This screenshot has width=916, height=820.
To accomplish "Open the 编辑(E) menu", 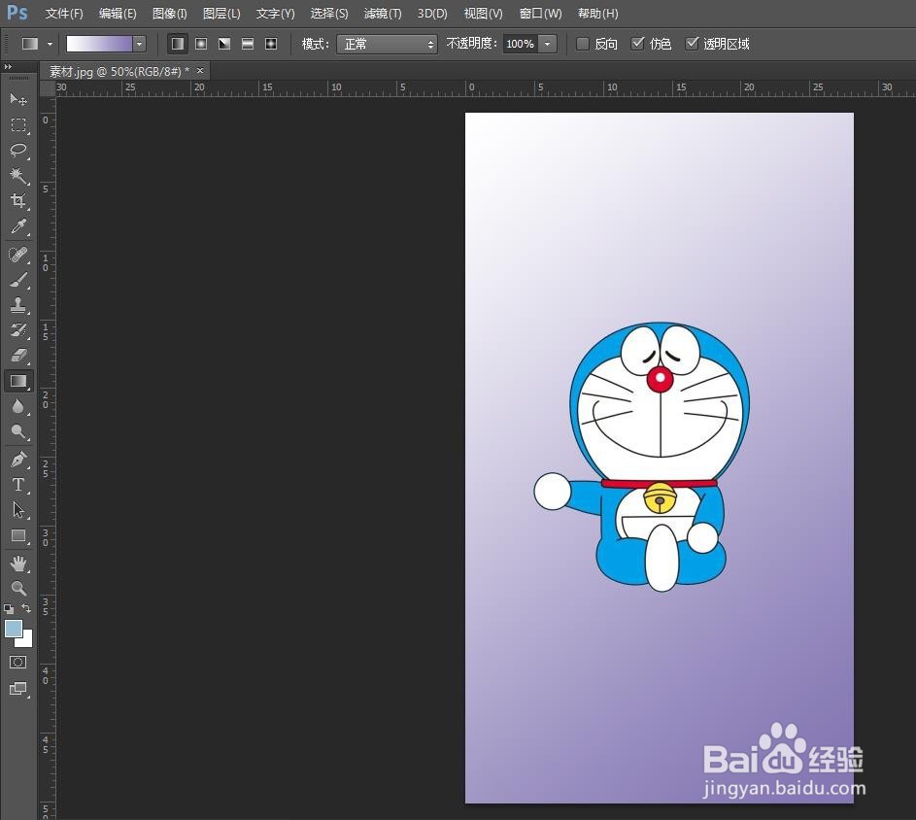I will tap(118, 14).
